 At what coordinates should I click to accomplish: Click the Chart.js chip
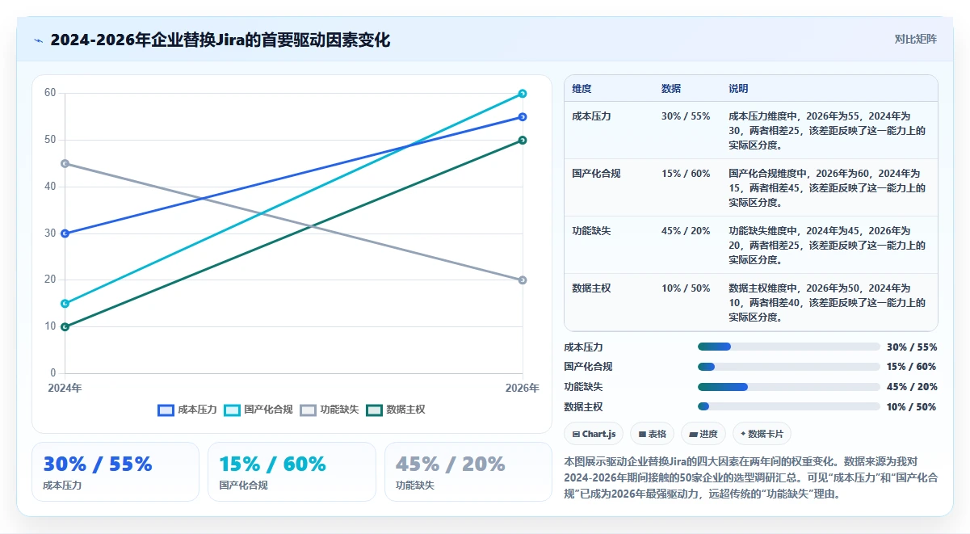pos(594,434)
